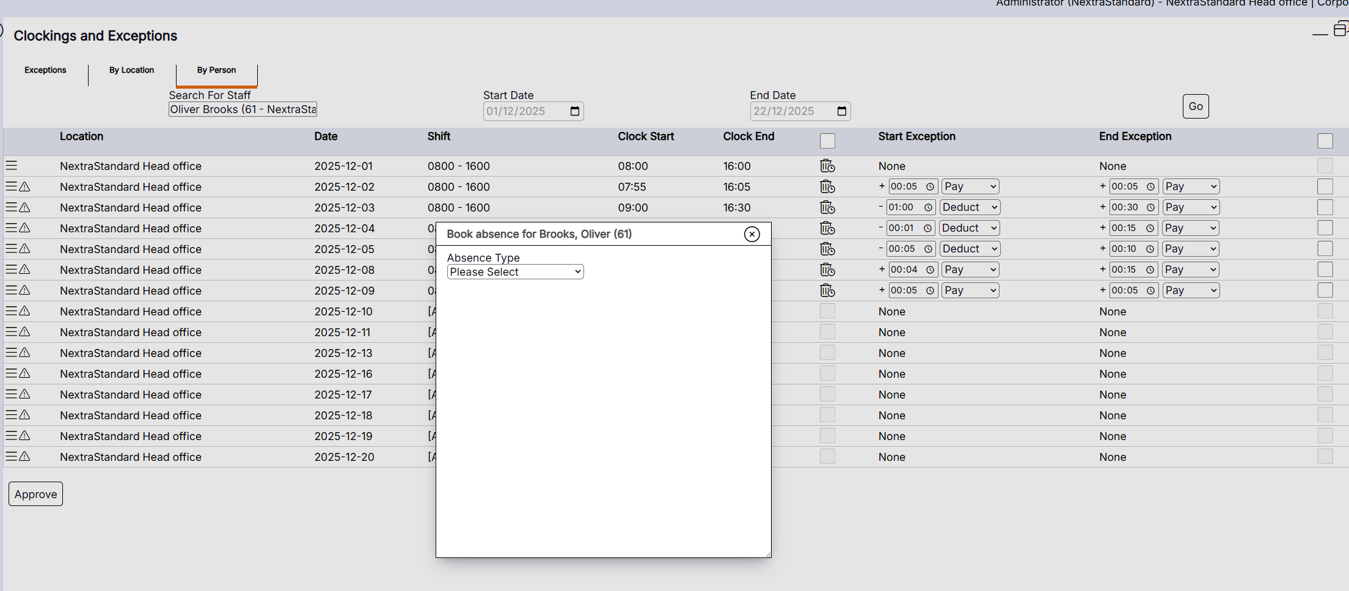Screen dimensions: 1349x591
Task: Select the By Person tab
Action: (x=216, y=70)
